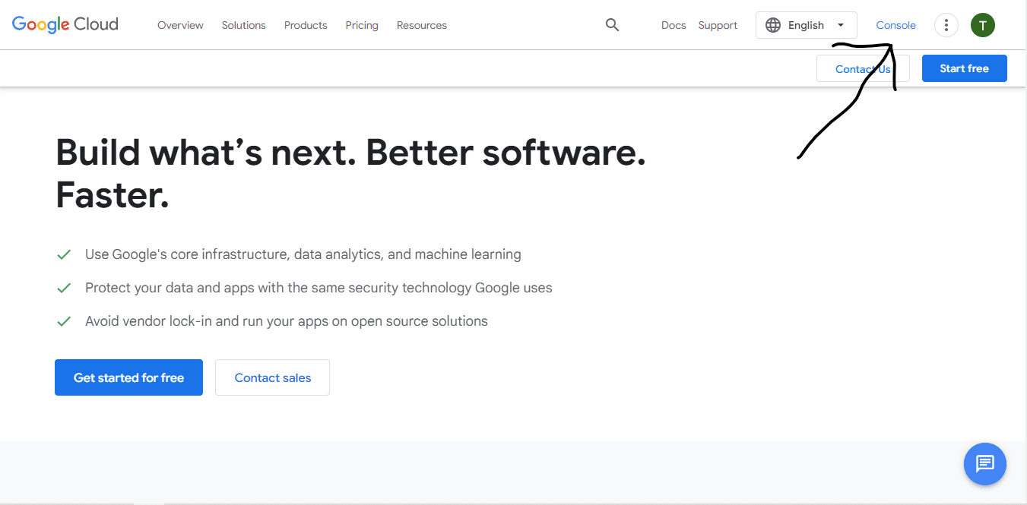This screenshot has height=505, width=1027.
Task: Open the three-dot more options menu
Action: (x=946, y=25)
